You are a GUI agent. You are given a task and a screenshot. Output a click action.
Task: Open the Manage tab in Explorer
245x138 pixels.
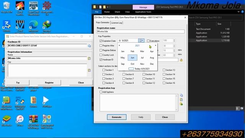tap(143, 7)
